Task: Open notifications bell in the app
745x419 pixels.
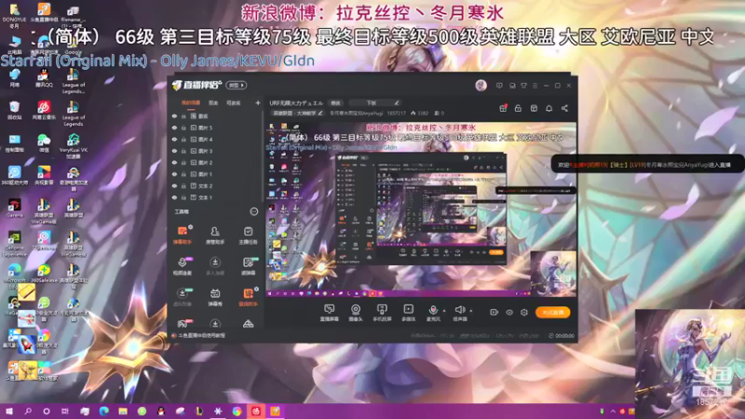Action: (x=549, y=108)
